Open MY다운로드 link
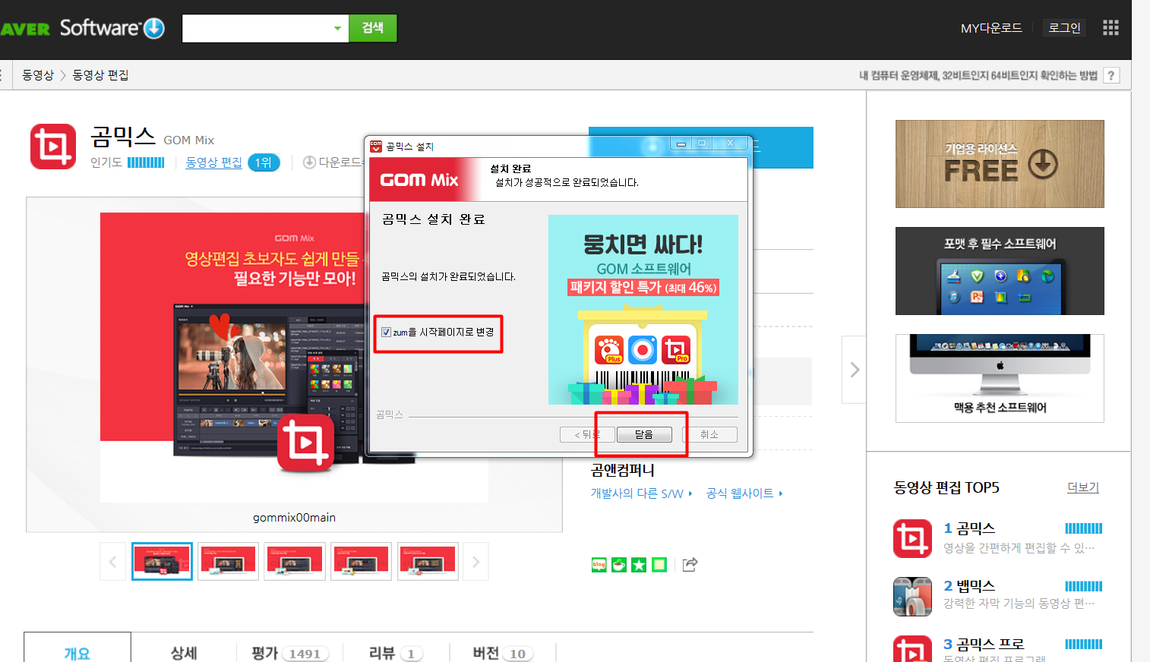1150x662 pixels. pyautogui.click(x=991, y=28)
